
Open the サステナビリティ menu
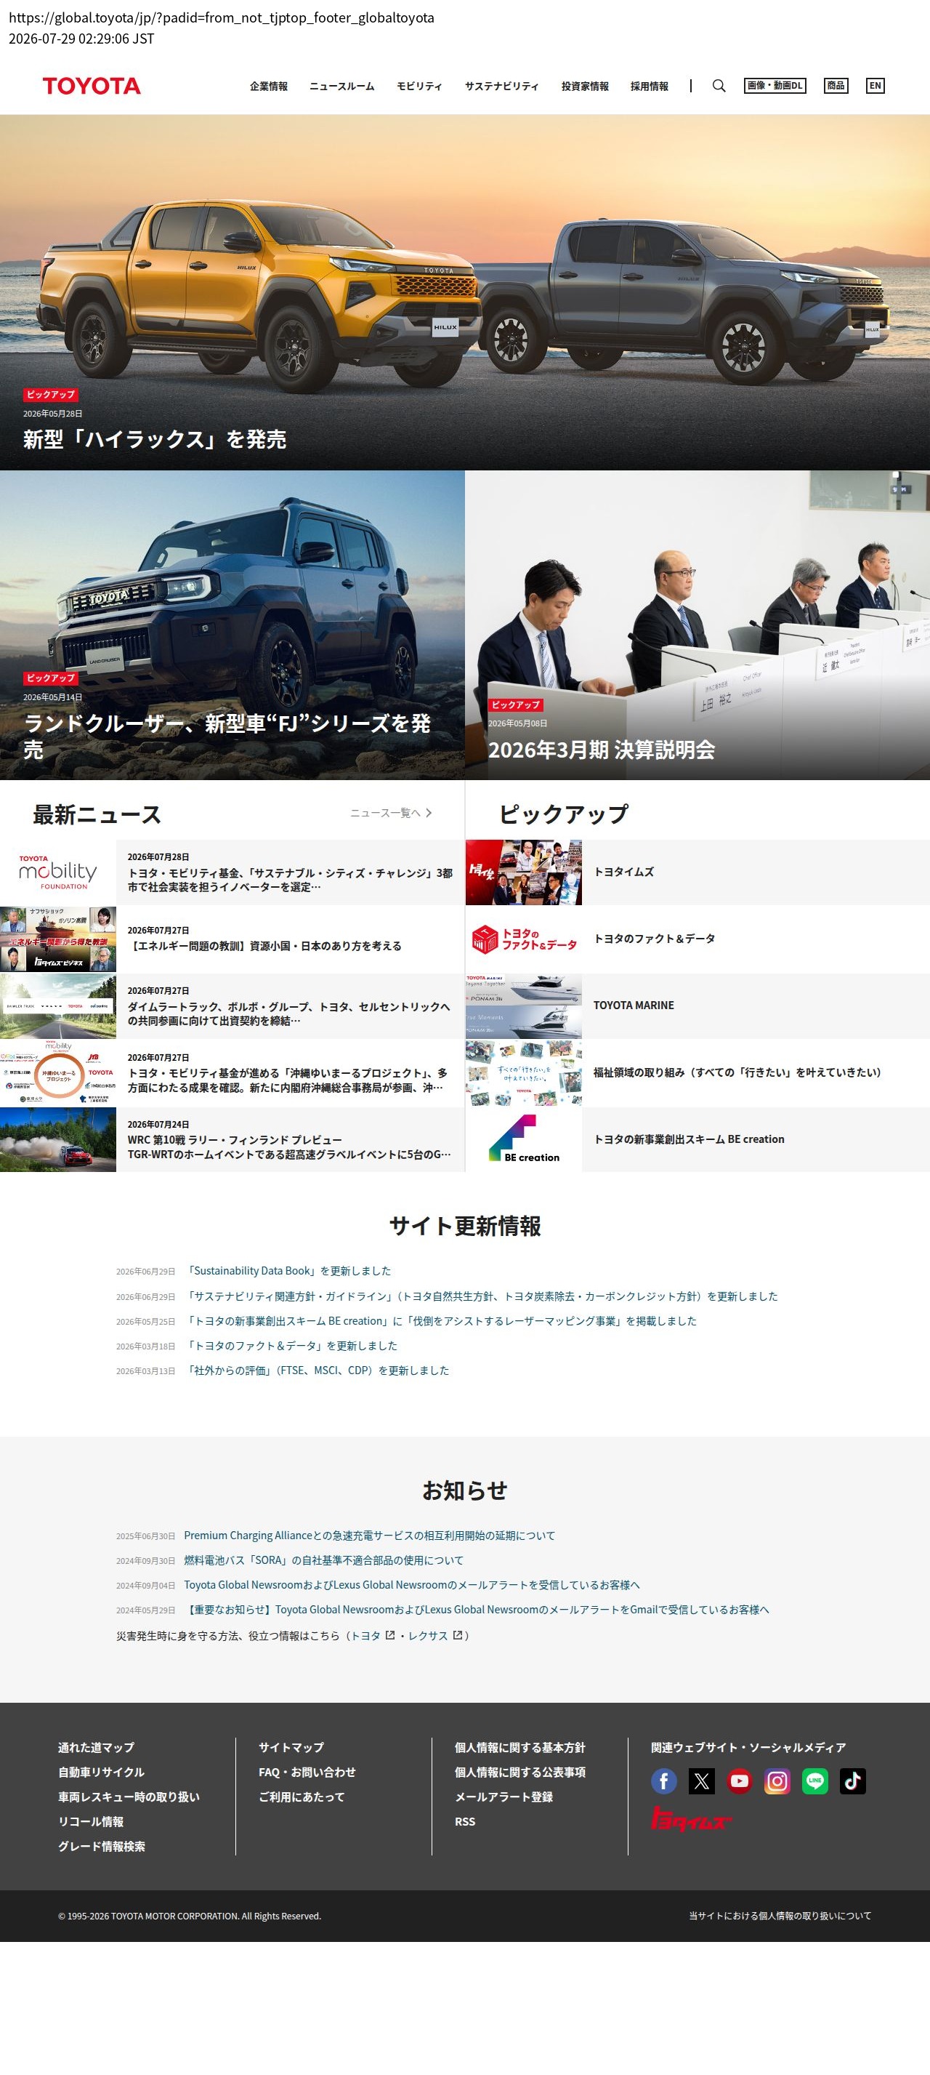click(501, 87)
